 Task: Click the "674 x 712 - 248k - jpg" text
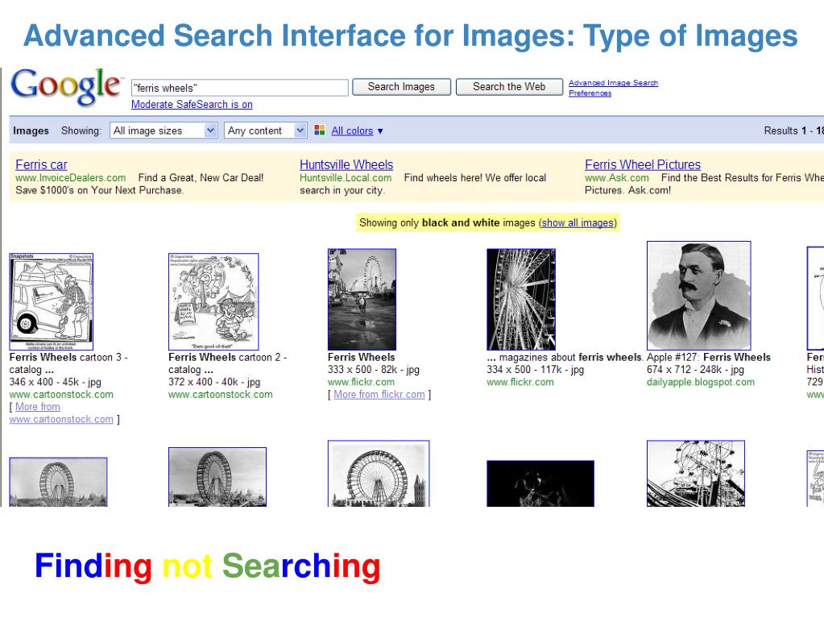click(x=695, y=370)
